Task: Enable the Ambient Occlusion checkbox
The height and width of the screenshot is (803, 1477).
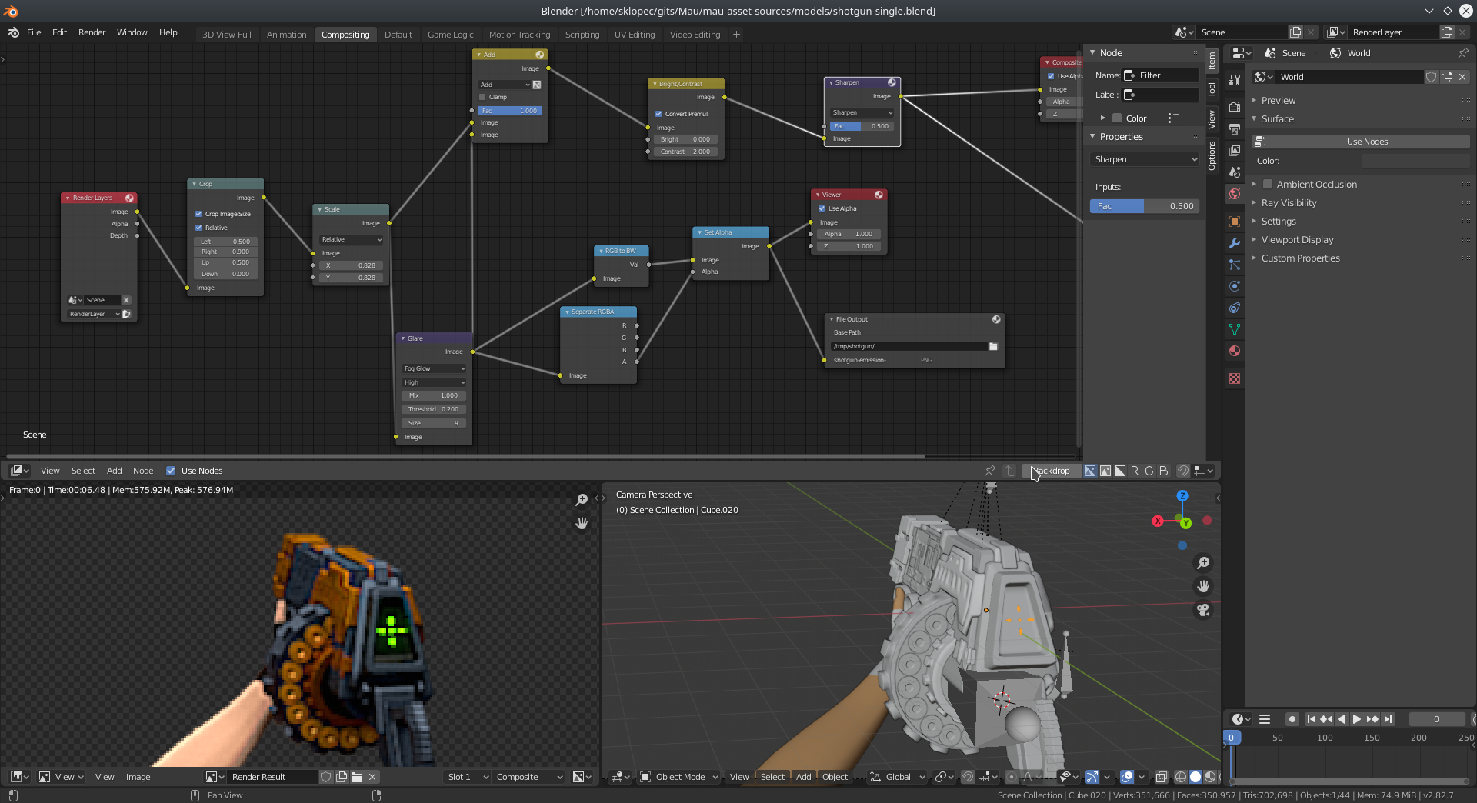Action: [1268, 185]
